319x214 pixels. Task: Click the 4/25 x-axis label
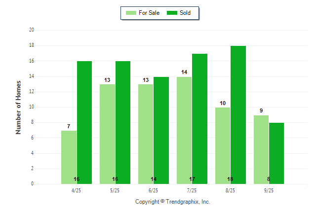pyautogui.click(x=77, y=190)
